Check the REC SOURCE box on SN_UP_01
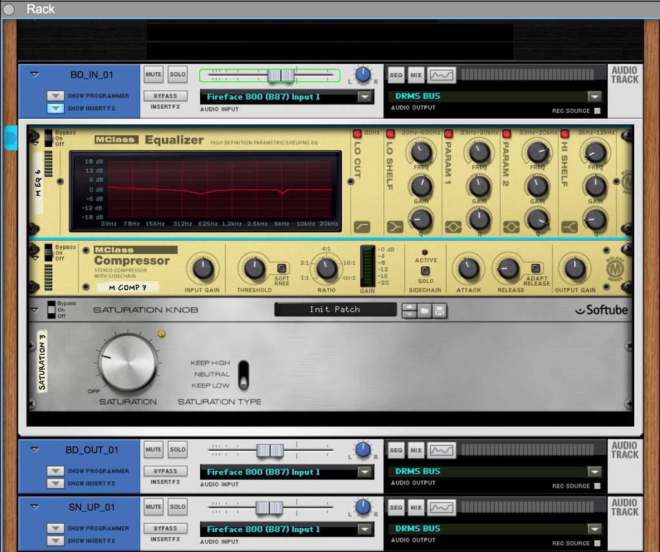 [597, 543]
